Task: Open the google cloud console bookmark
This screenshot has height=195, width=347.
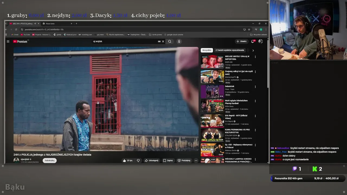Action: point(173,35)
